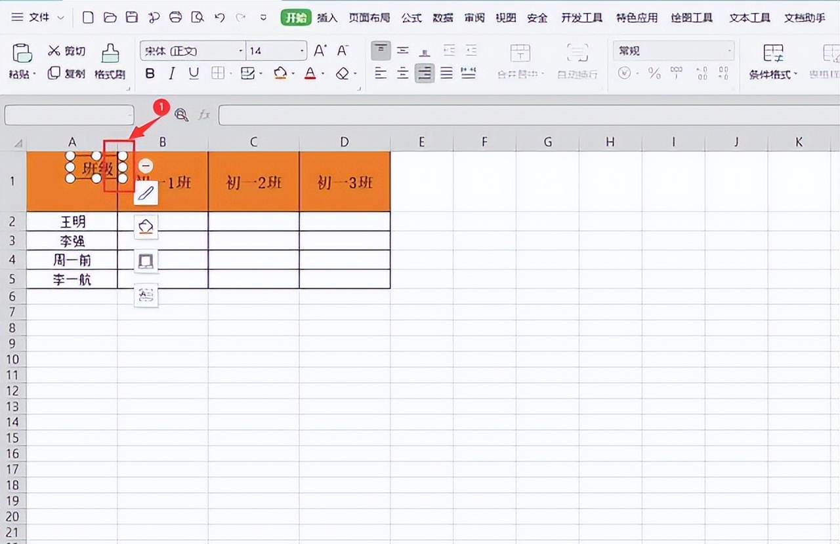Click the 格式刷 format painter button
This screenshot has height=544, width=840.
pos(110,62)
